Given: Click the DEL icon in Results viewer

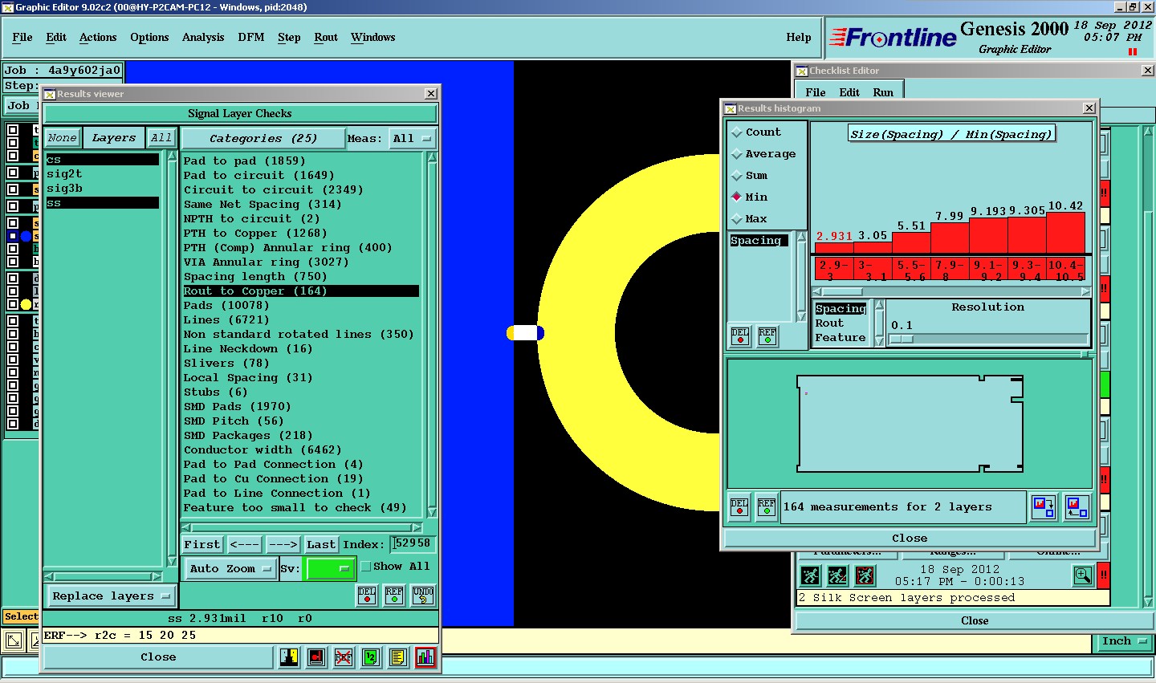Looking at the screenshot, I should coord(367,595).
